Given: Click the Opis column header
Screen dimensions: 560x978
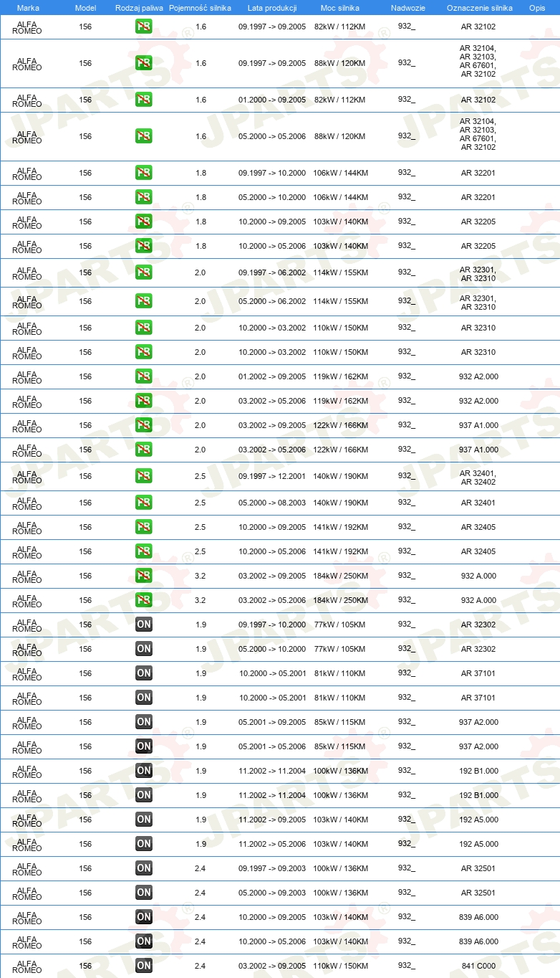Looking at the screenshot, I should 536,8.
